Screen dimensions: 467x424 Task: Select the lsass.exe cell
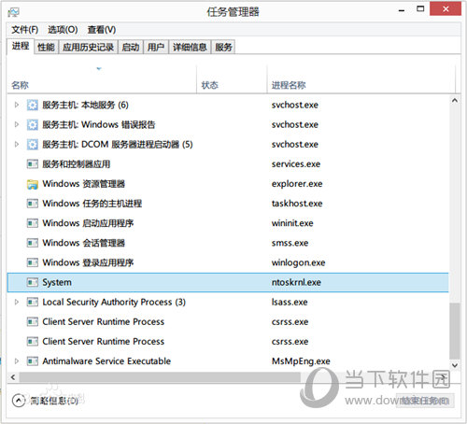click(290, 302)
